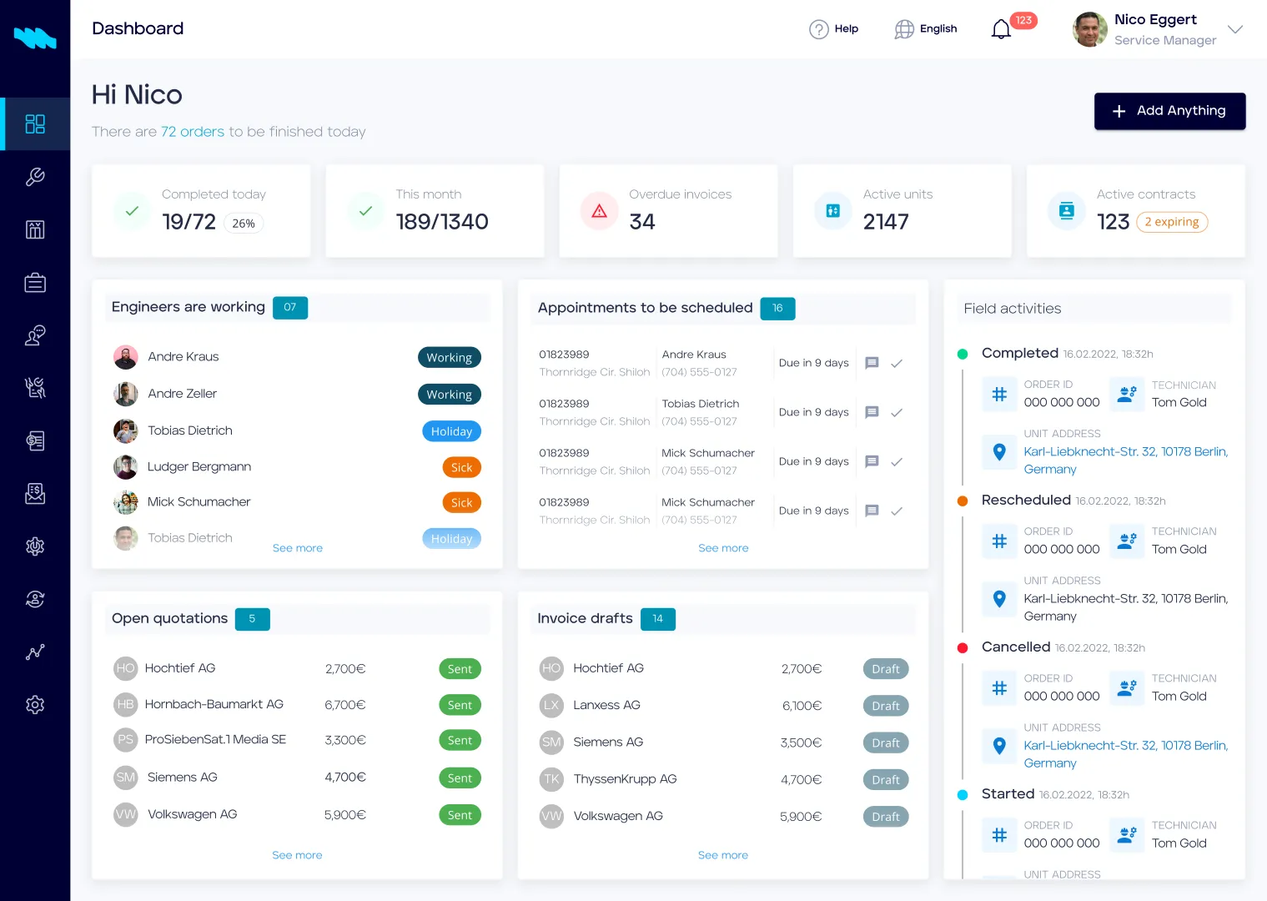Select the briefcase icon in sidebar
The height and width of the screenshot is (901, 1267).
[35, 283]
